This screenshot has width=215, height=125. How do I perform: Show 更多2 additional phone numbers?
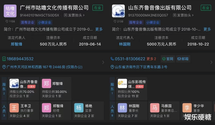pyautogui.click(x=151, y=59)
